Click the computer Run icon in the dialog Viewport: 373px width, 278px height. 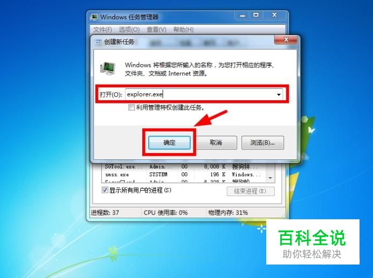[108, 68]
